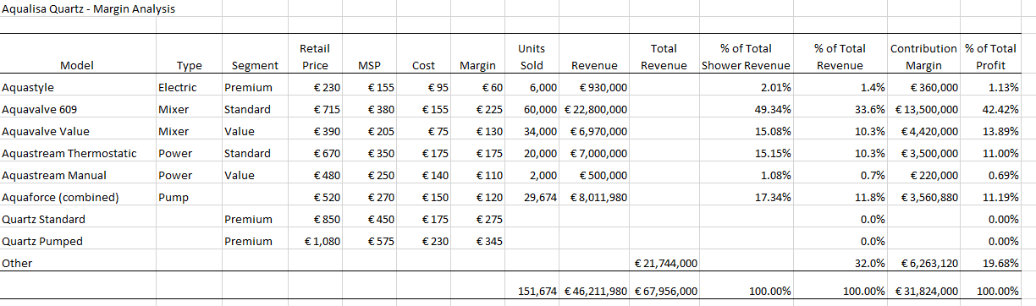The image size is (1036, 306).
Task: Select total revenue sum € 46,211,980
Action: (595, 291)
